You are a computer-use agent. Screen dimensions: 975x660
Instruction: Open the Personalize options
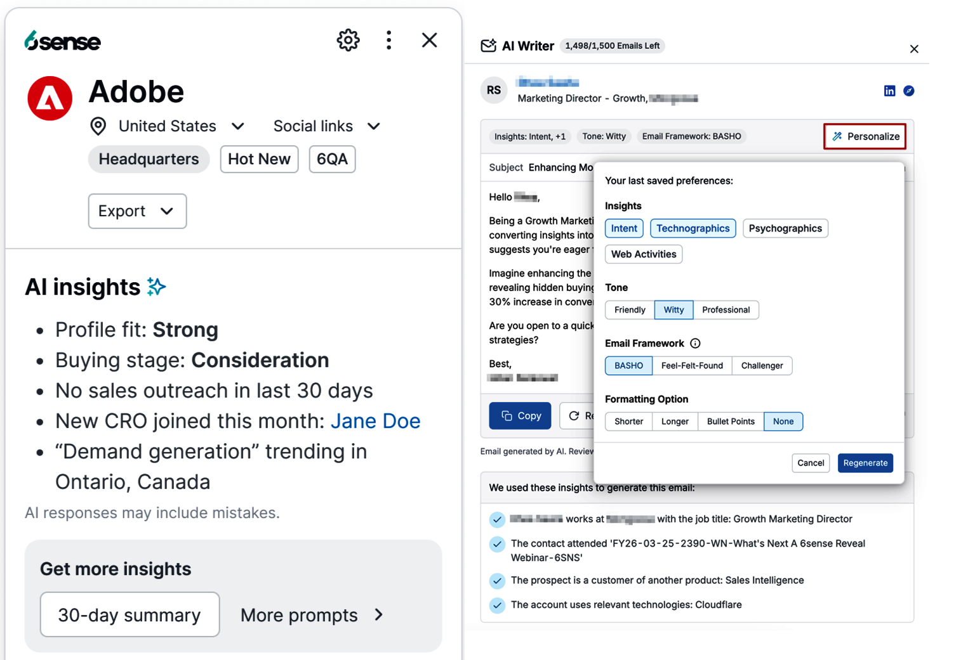tap(865, 136)
